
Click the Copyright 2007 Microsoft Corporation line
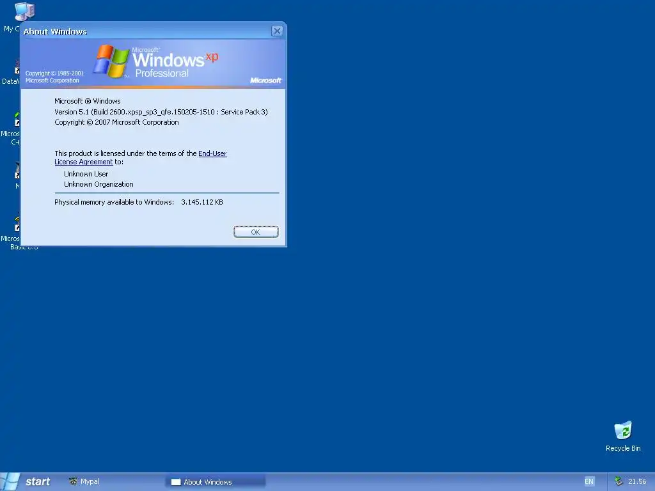(116, 122)
